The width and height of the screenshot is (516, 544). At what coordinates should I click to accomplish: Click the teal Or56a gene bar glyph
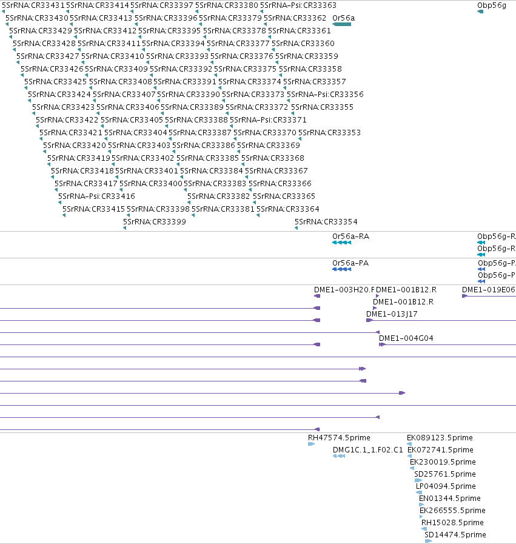[341, 24]
